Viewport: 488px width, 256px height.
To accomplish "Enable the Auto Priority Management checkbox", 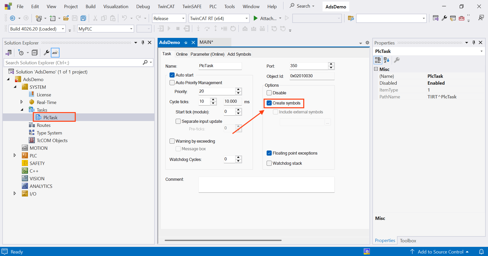I will (x=172, y=82).
